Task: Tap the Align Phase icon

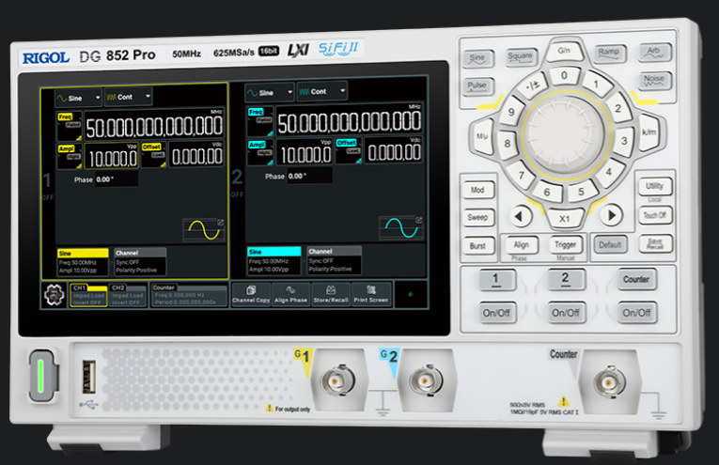Action: tap(290, 294)
